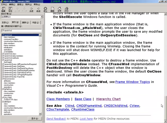The image size is (167, 123).
Task: Click the Hide (隐藏) toolbar icon
Action: [x=3, y=9]
